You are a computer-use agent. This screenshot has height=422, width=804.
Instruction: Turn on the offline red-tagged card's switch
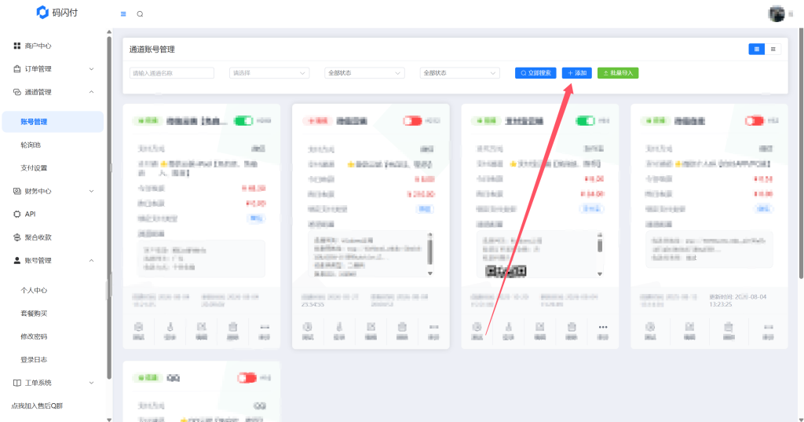412,121
